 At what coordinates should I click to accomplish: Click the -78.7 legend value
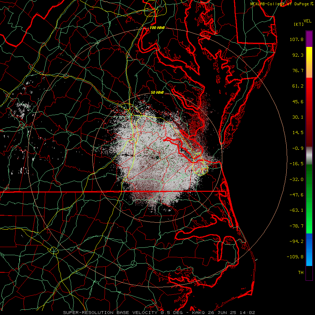[x=296, y=226]
